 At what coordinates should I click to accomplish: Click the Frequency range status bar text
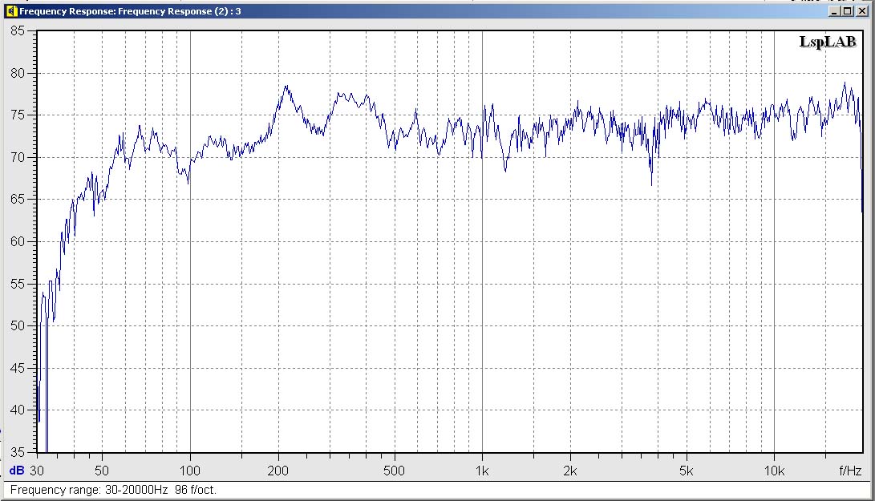point(113,489)
